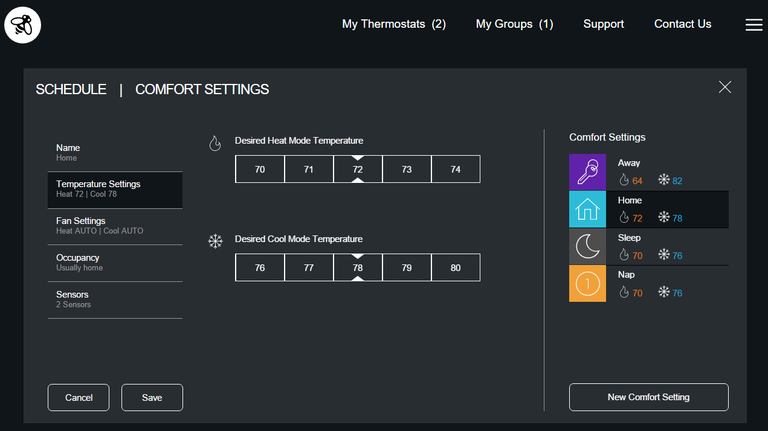Screen dimensions: 768x431
Task: Select the Sleep moon icon
Action: pos(587,247)
